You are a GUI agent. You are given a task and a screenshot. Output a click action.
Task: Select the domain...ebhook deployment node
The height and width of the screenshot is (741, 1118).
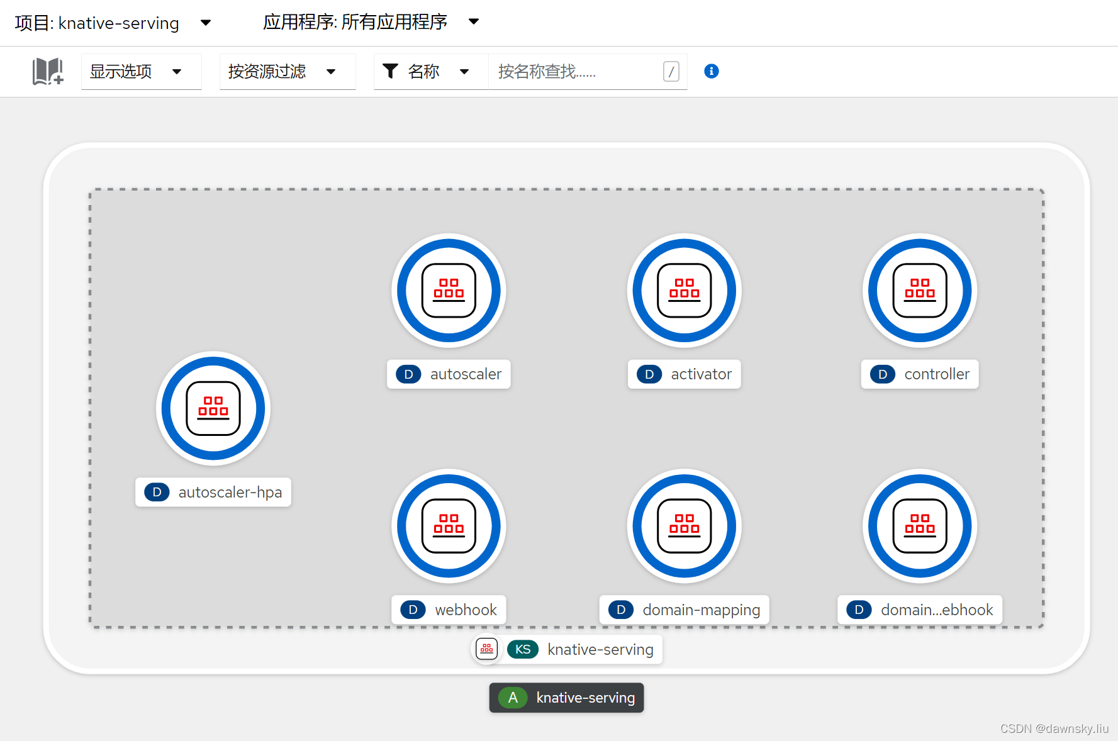[920, 526]
